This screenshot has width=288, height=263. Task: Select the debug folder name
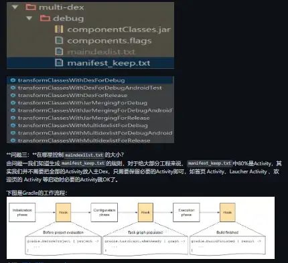coord(68,18)
